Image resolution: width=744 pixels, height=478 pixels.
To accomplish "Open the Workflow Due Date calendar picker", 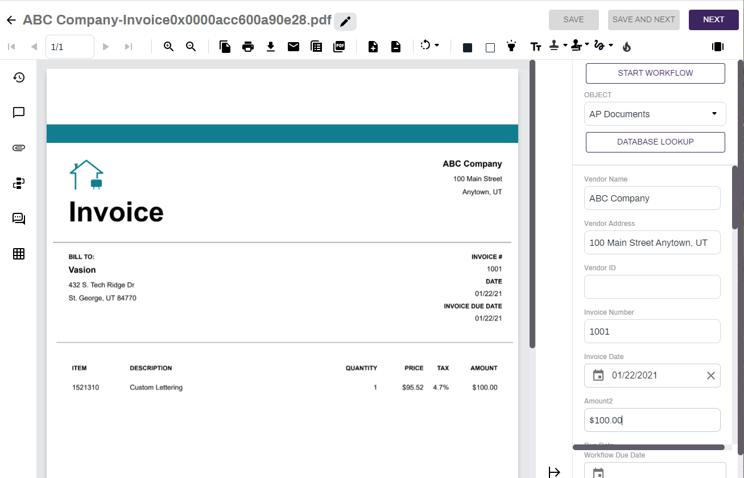I will tap(598, 473).
